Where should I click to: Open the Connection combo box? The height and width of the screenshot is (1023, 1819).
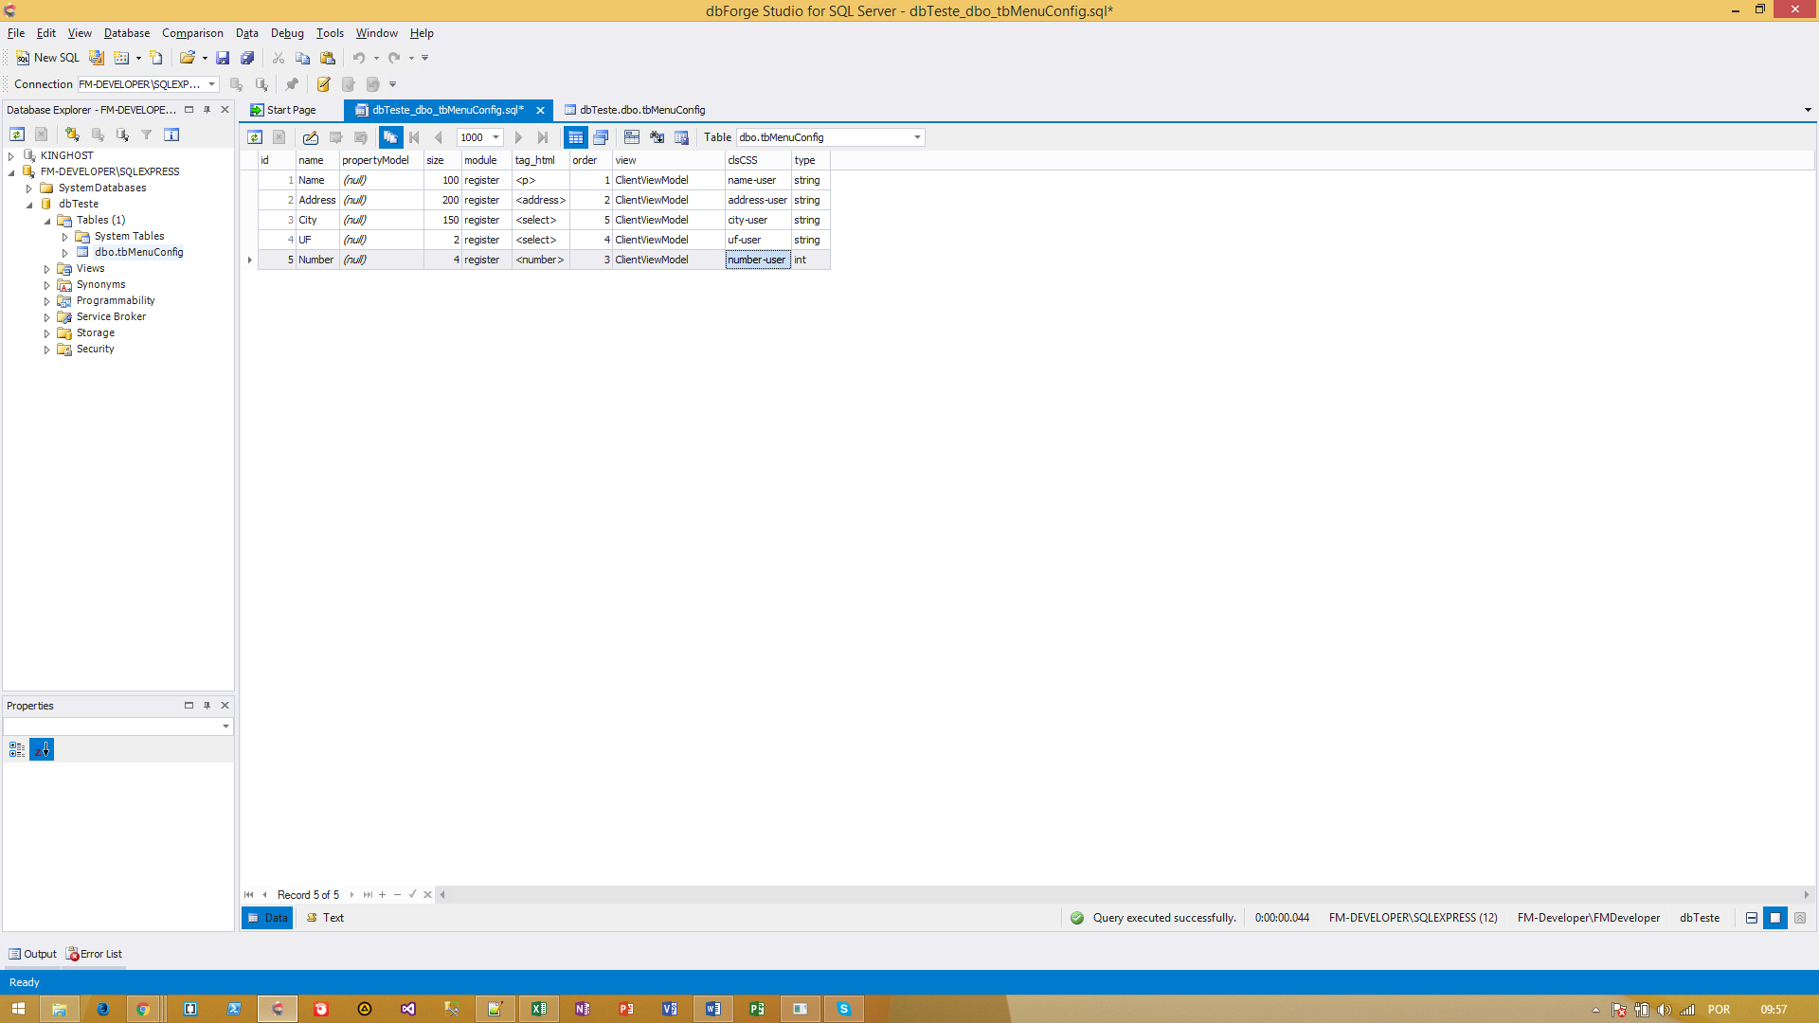point(211,84)
